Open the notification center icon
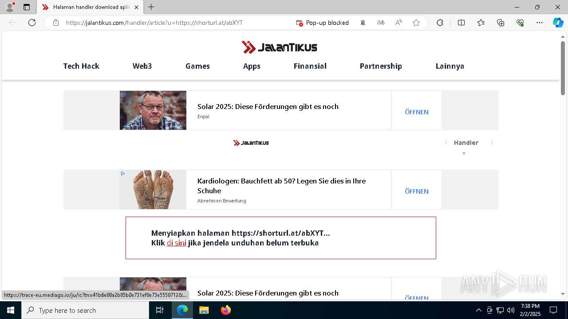Screen dimensions: 568x319 tap(553, 310)
